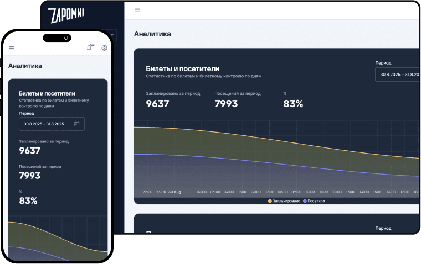The image size is (421, 264).
Task: Open the desktop period date range picker
Action: [x=397, y=74]
